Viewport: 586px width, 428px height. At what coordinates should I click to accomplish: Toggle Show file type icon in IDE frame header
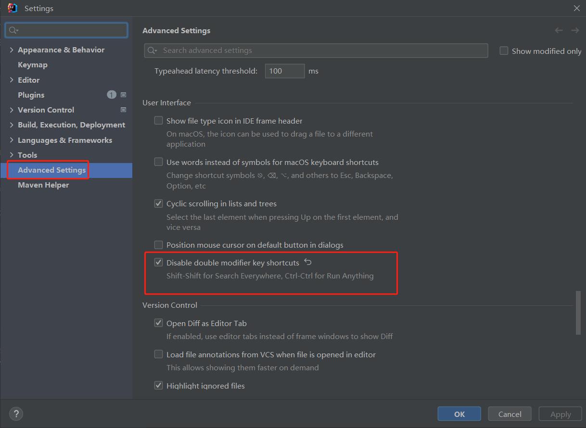pos(158,121)
